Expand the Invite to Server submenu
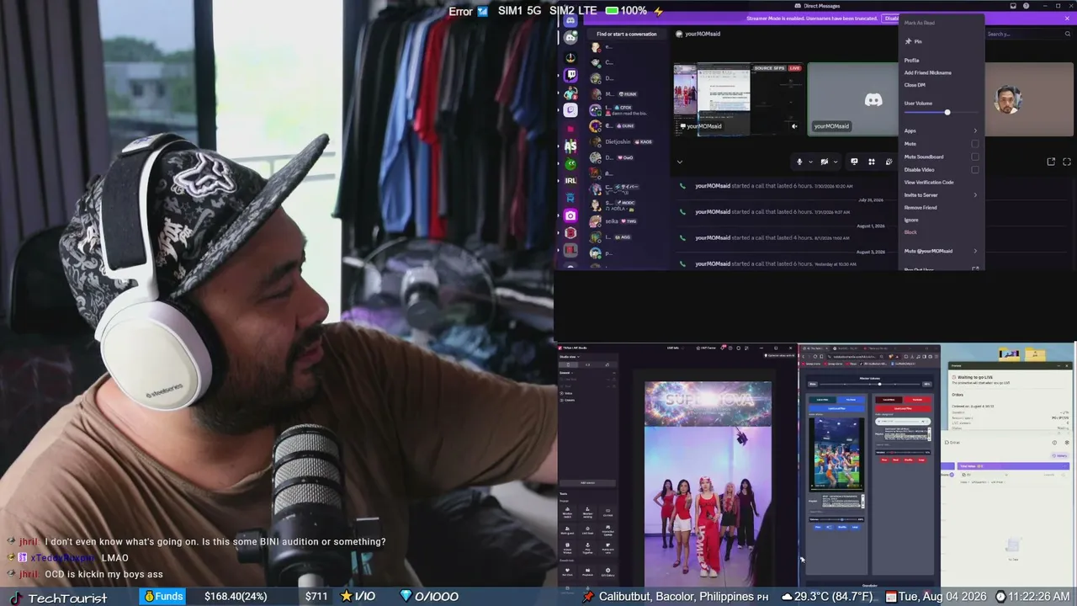The image size is (1077, 606). tap(941, 195)
